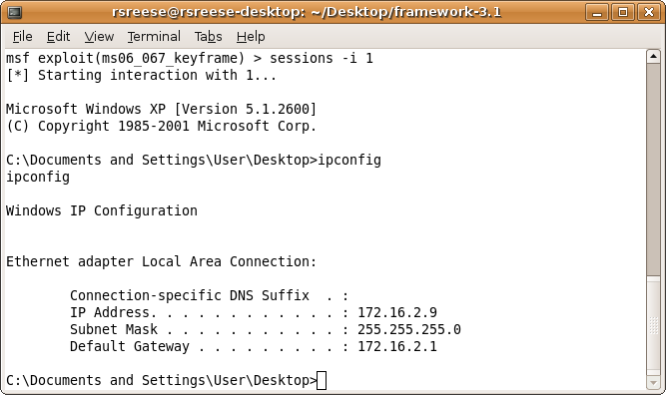This screenshot has height=395, width=666.
Task: Click the cursor block at the prompt
Action: pyautogui.click(x=322, y=380)
